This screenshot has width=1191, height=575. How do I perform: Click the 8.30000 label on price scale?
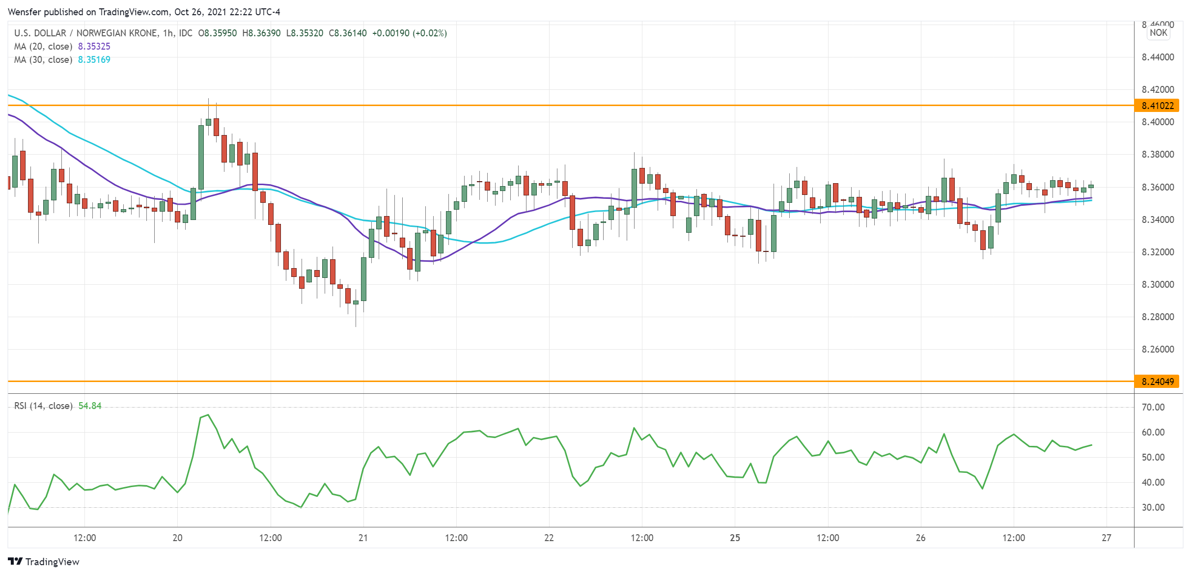tap(1158, 284)
